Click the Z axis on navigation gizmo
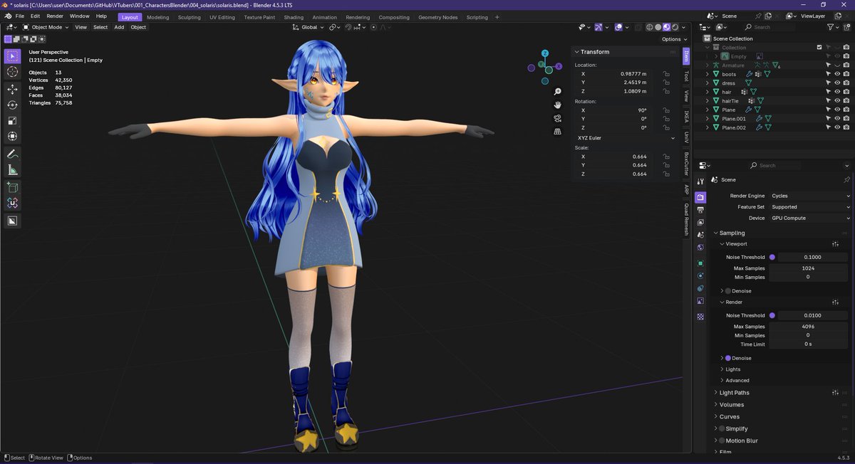The height and width of the screenshot is (464, 855). point(545,53)
